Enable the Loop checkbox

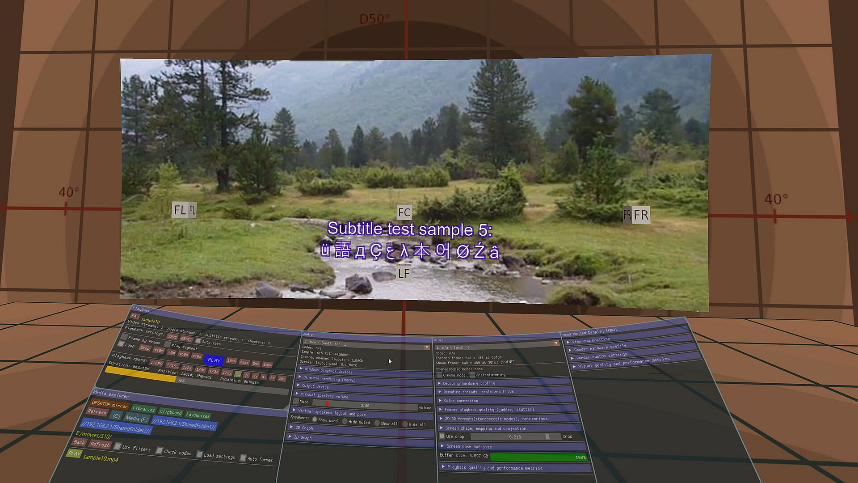click(121, 344)
